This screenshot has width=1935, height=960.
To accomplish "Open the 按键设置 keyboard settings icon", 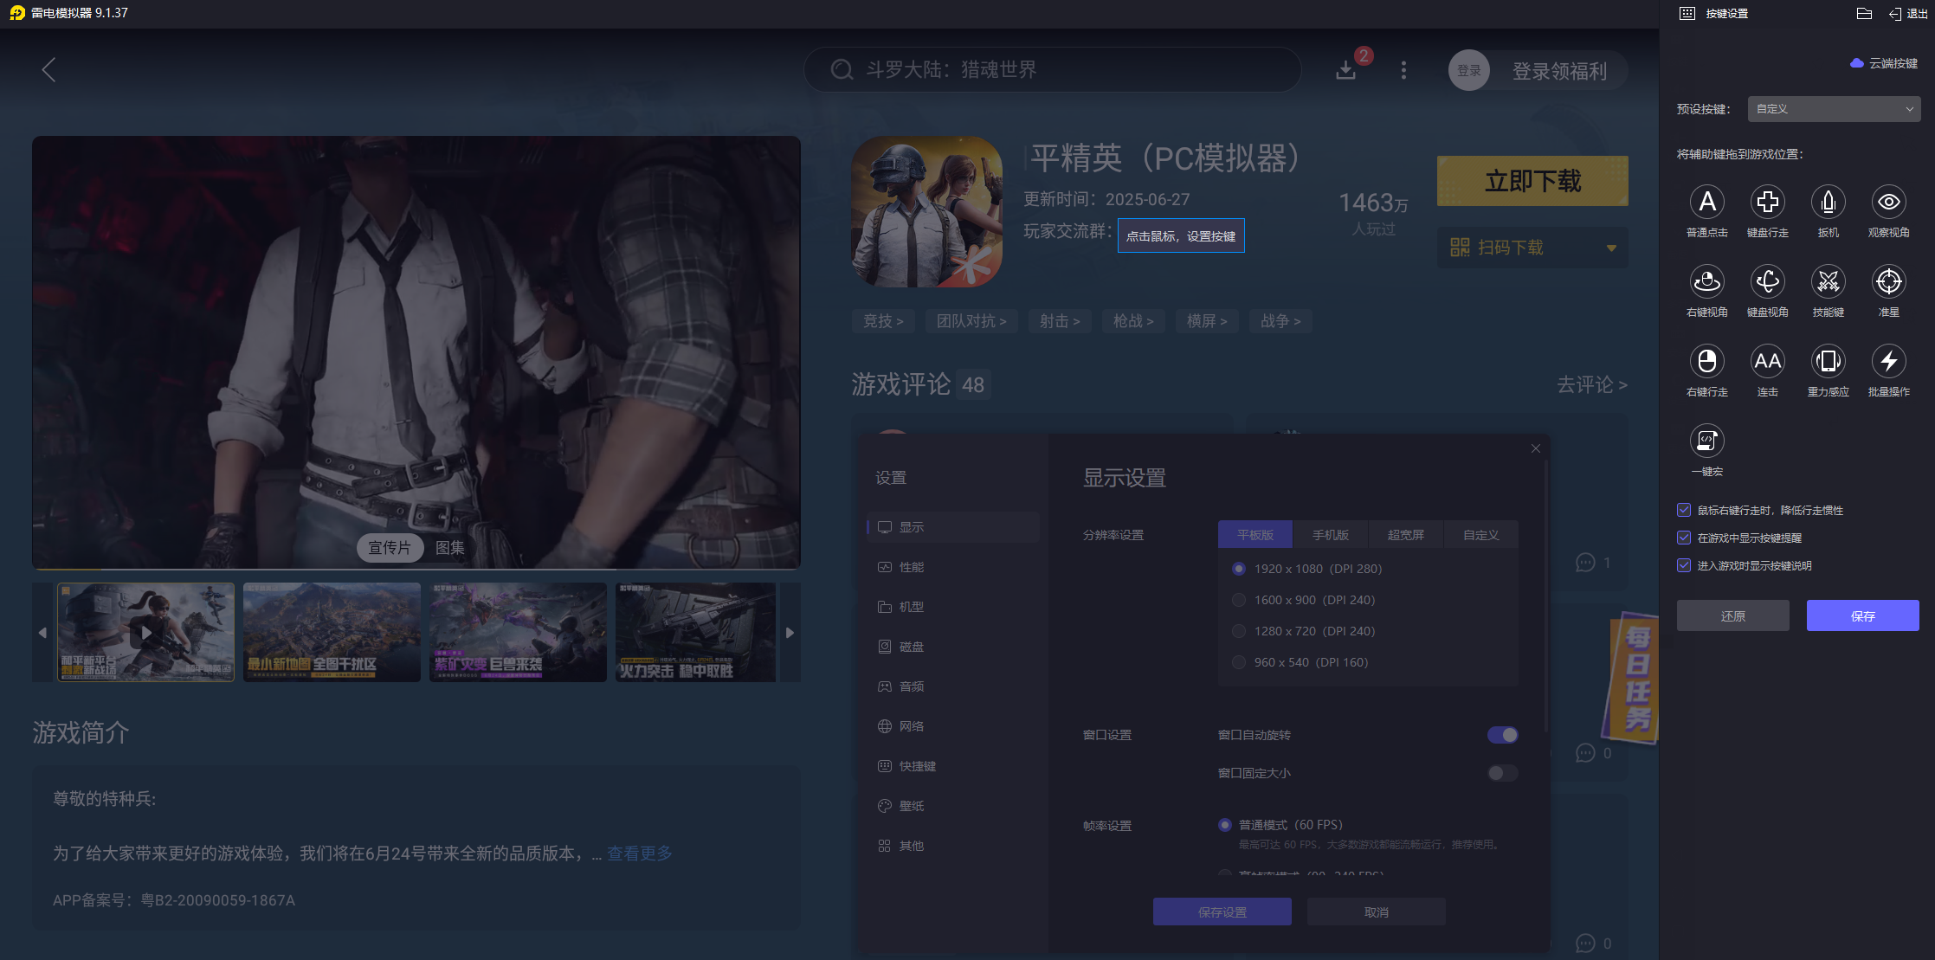I will [x=1686, y=13].
